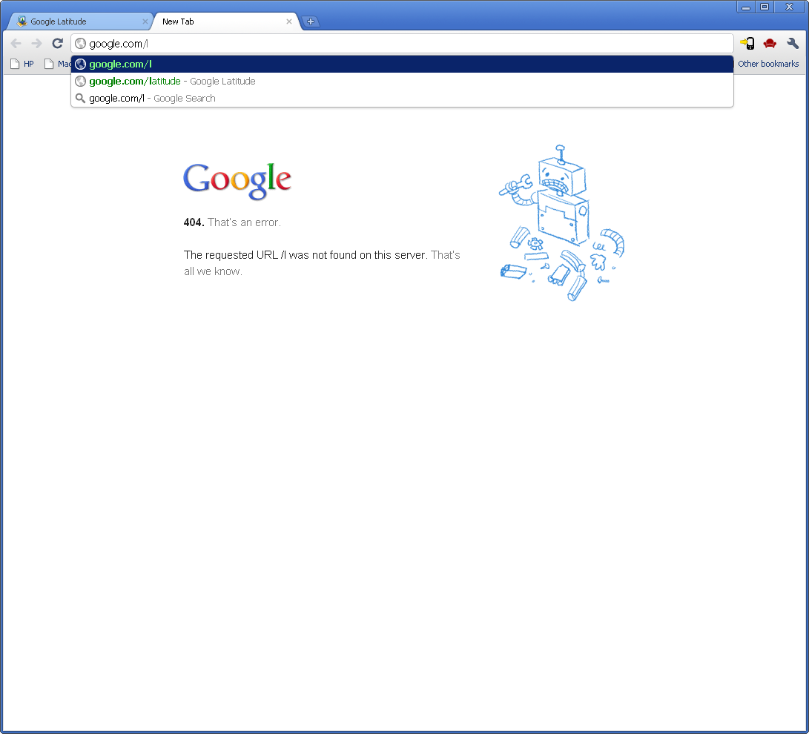Switch to the Google Latitude tab
The height and width of the screenshot is (734, 809).
[80, 22]
